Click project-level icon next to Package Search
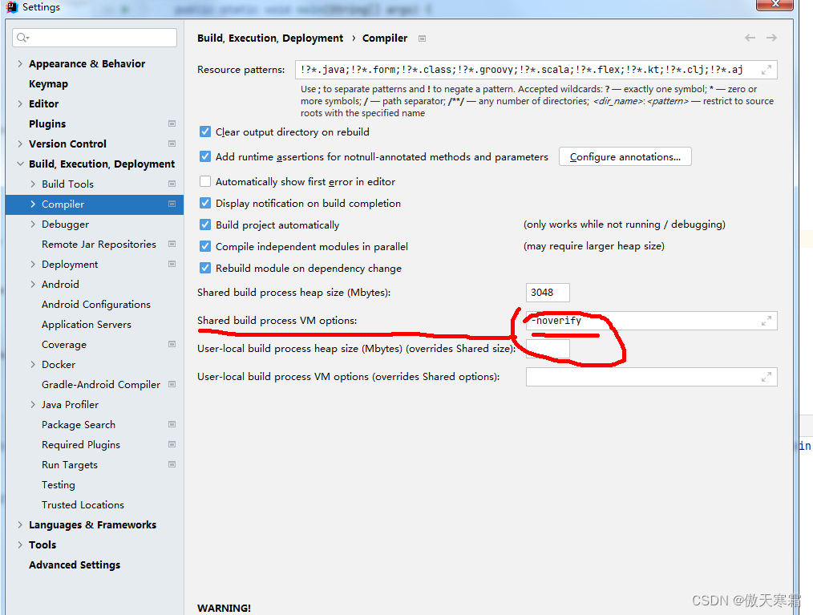The image size is (813, 615). tap(172, 424)
